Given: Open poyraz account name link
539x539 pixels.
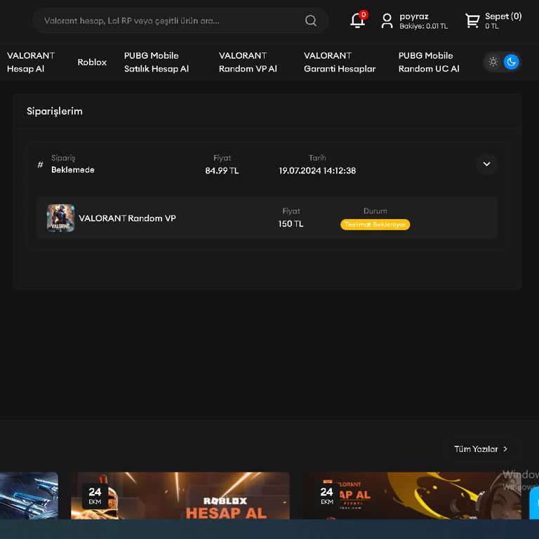Looking at the screenshot, I should [414, 16].
